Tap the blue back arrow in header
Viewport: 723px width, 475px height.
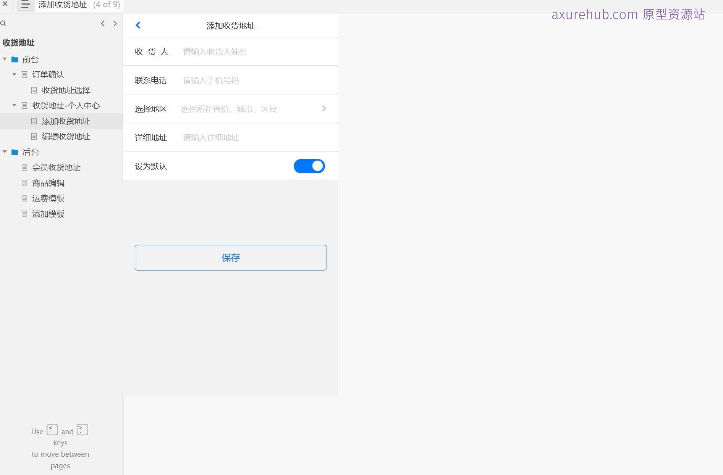coord(138,25)
